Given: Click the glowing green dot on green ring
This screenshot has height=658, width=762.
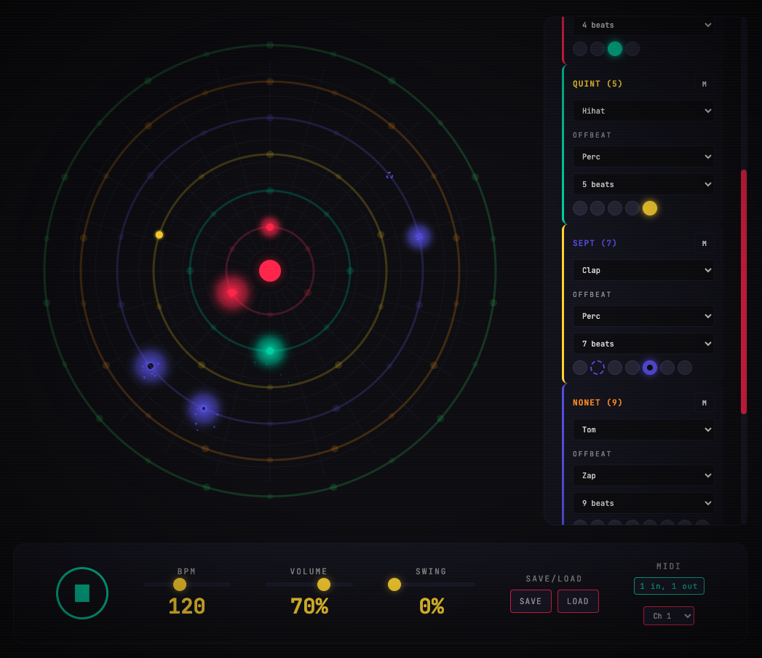Looking at the screenshot, I should click(270, 350).
